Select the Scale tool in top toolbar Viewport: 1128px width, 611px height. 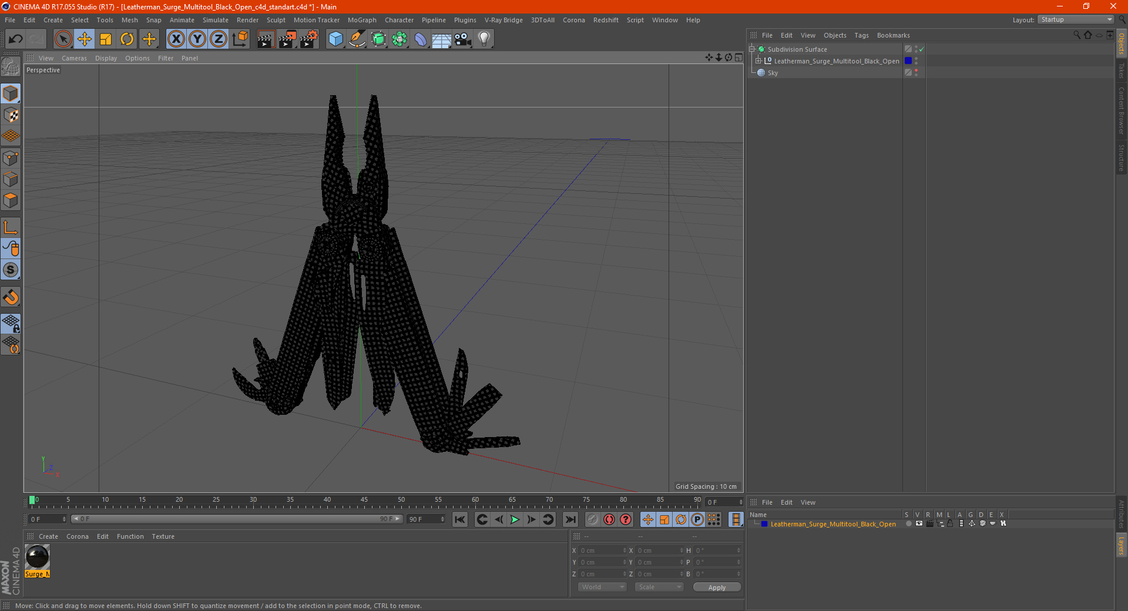106,39
